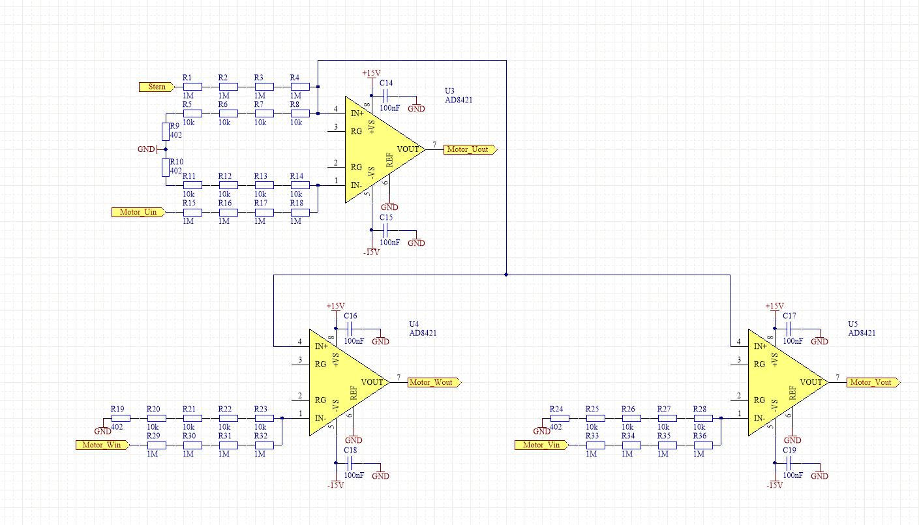Click the R12 designator label
Image resolution: width=919 pixels, height=525 pixels.
(x=225, y=176)
